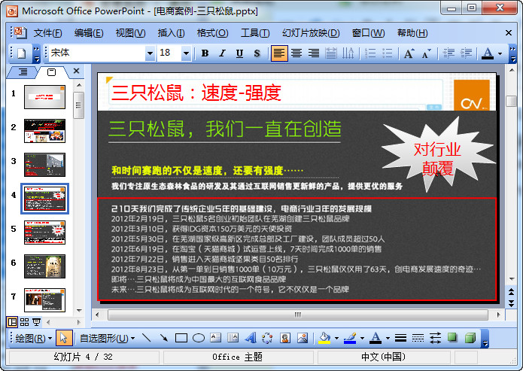Expand standard toolbar options next to New
This screenshot has width=523, height=371.
tap(36, 53)
